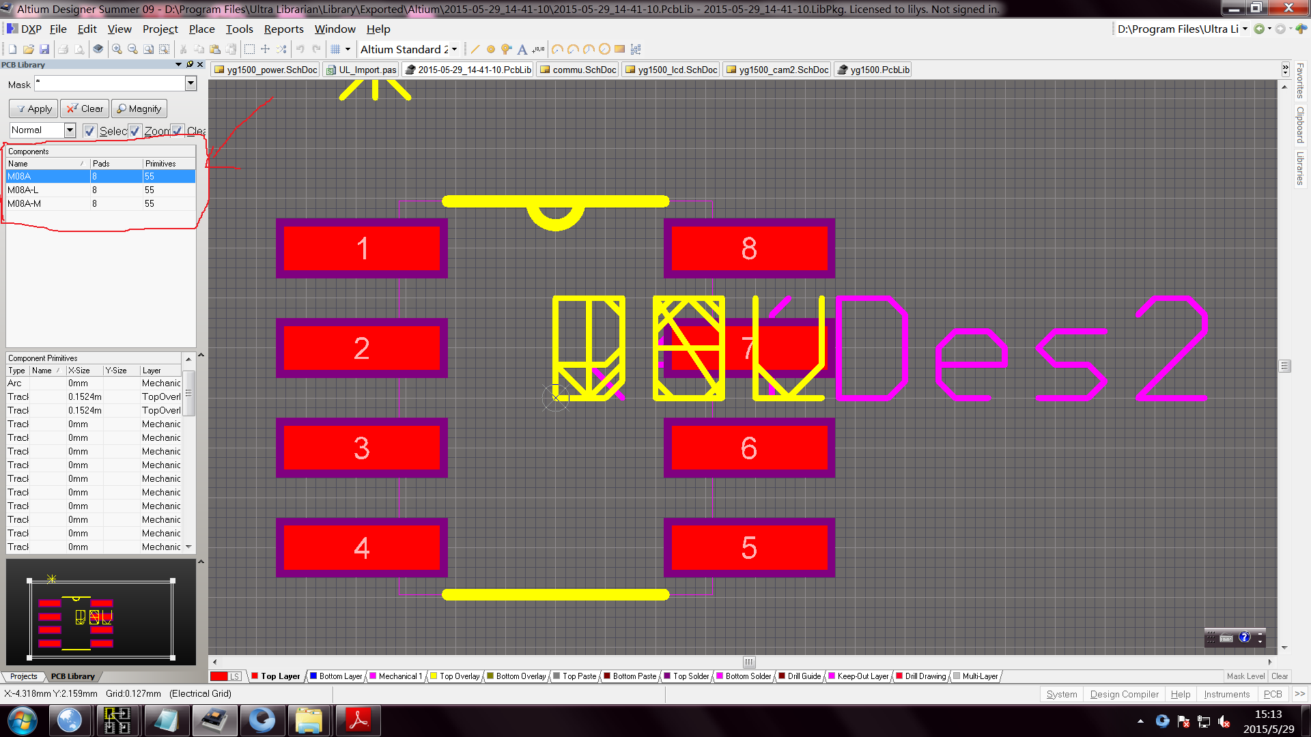
Task: Open the Normal mask mode dropdown
Action: coord(70,130)
